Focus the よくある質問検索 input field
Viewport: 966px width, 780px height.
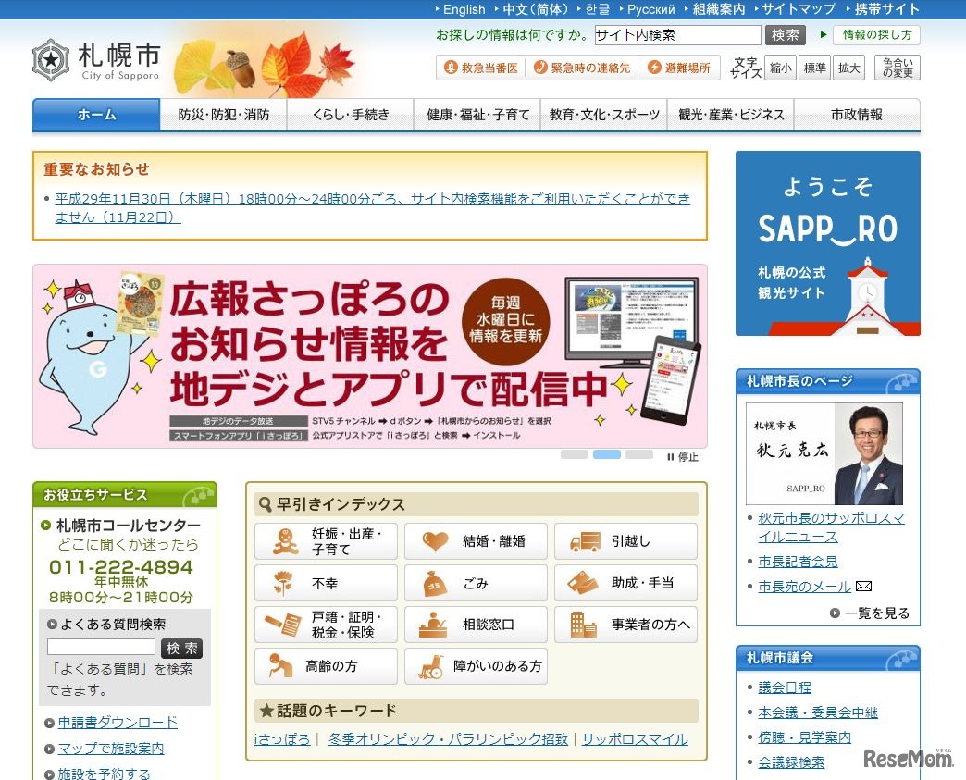[x=101, y=647]
